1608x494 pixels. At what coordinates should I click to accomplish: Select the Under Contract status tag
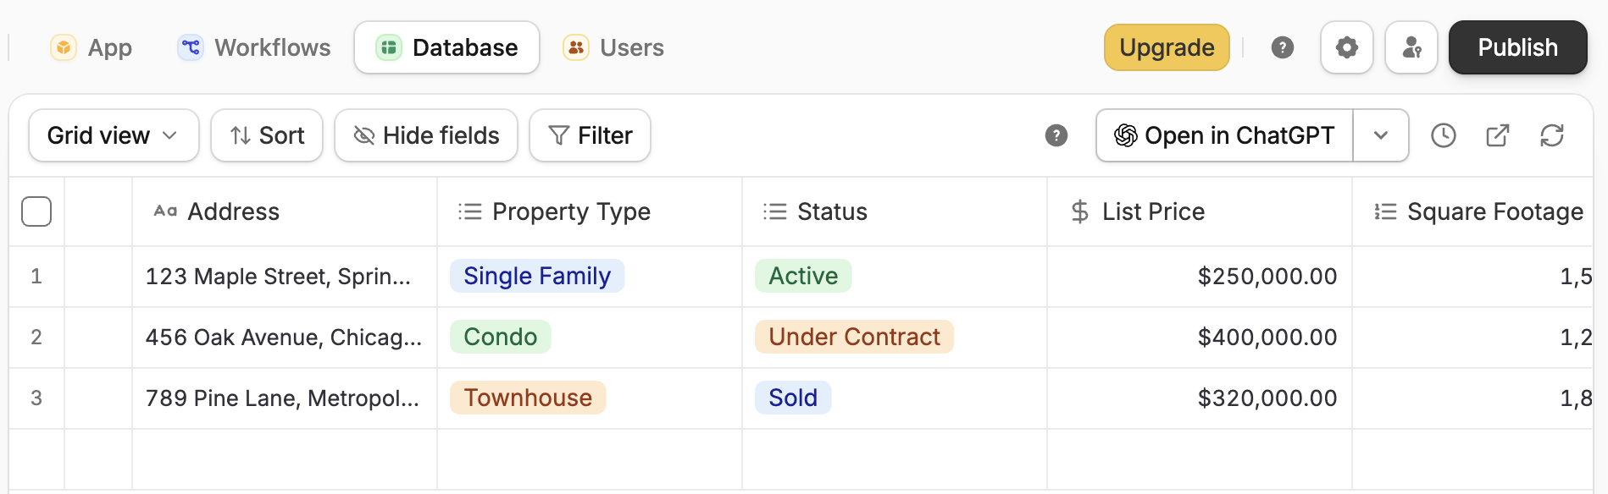(854, 337)
